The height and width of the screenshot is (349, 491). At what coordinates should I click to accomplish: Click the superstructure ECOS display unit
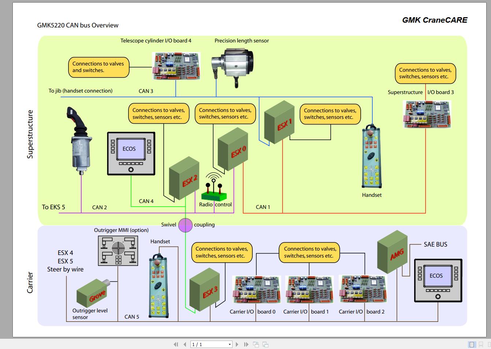pyautogui.click(x=131, y=153)
